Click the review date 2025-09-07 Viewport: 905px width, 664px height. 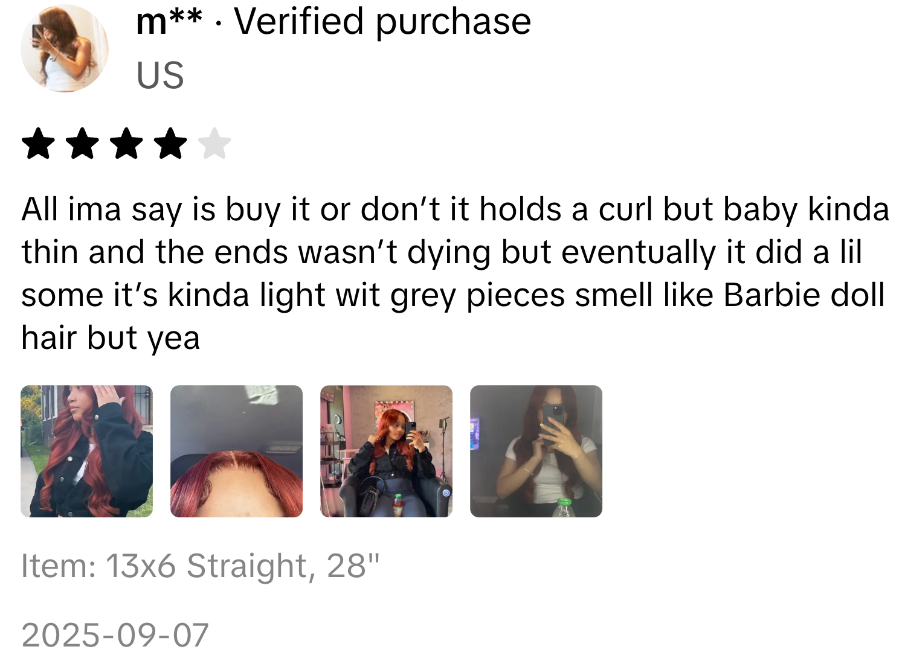coord(115,635)
